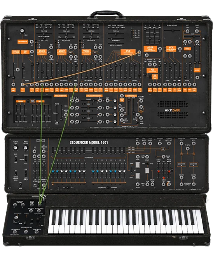Click the Ring Modulator OUT jack

[32, 52]
